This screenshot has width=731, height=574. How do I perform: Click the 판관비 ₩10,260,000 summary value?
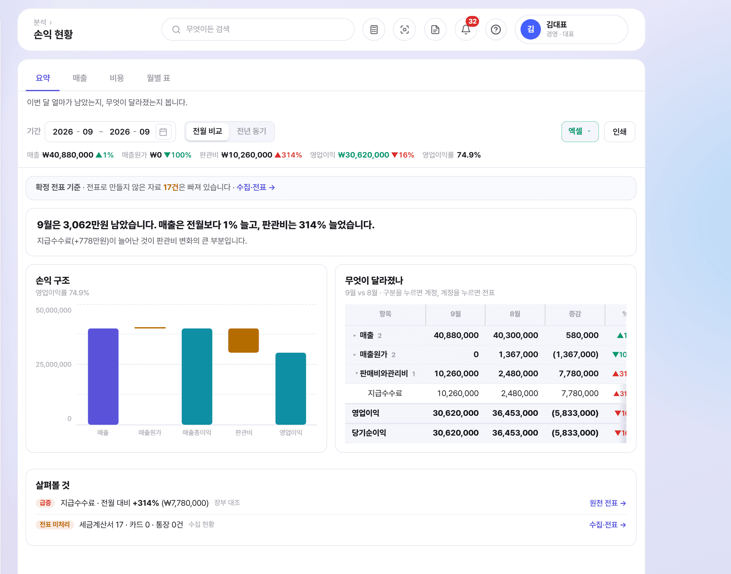click(x=247, y=155)
